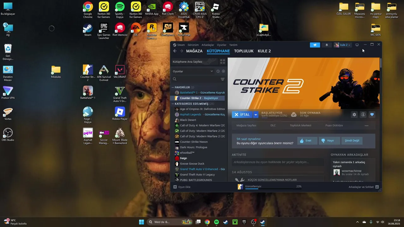Open the Windows Start button
The image size is (404, 227).
click(x=141, y=222)
